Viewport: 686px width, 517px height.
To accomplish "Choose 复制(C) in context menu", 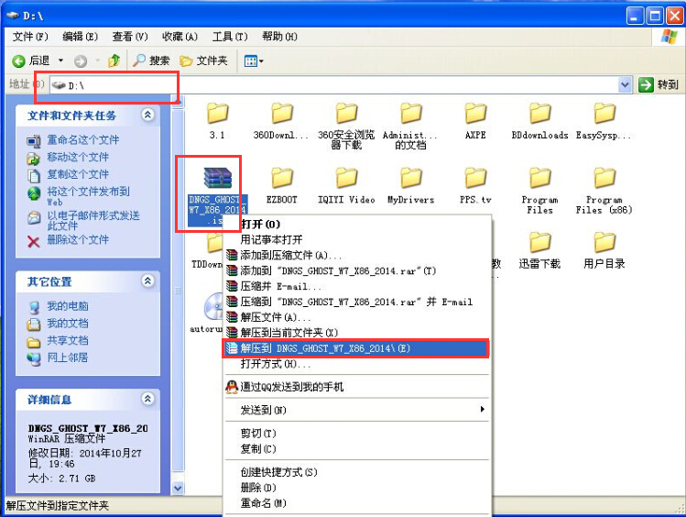I will 356,449.
